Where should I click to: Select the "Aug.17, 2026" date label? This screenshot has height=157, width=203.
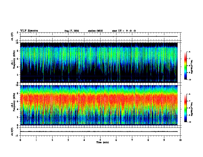pyautogui.click(x=72, y=31)
